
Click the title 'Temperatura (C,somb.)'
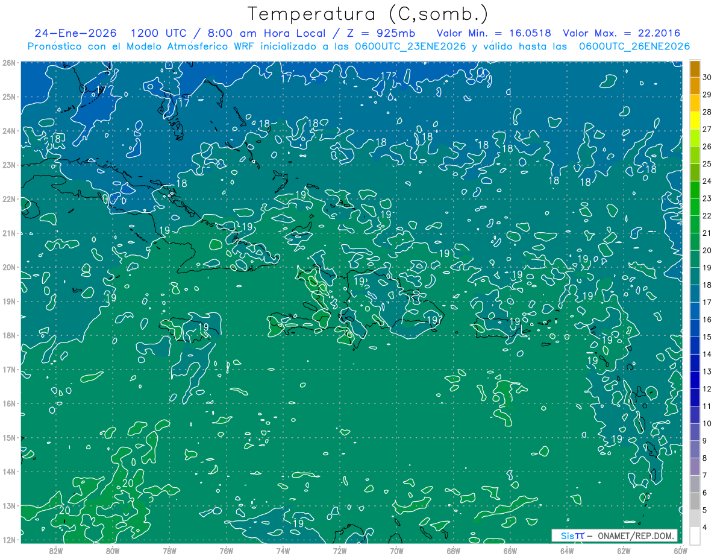click(x=368, y=13)
